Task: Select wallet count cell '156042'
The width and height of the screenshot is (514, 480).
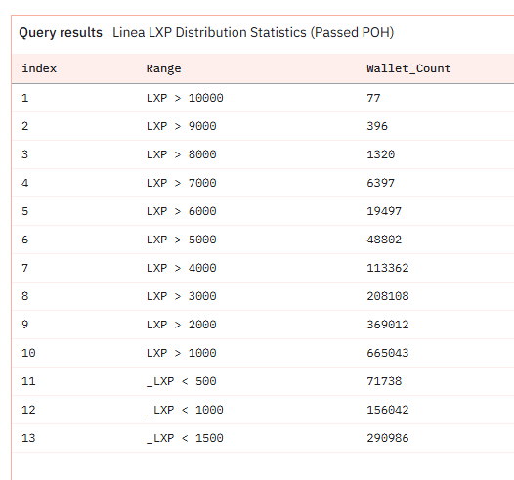Action: pos(388,410)
